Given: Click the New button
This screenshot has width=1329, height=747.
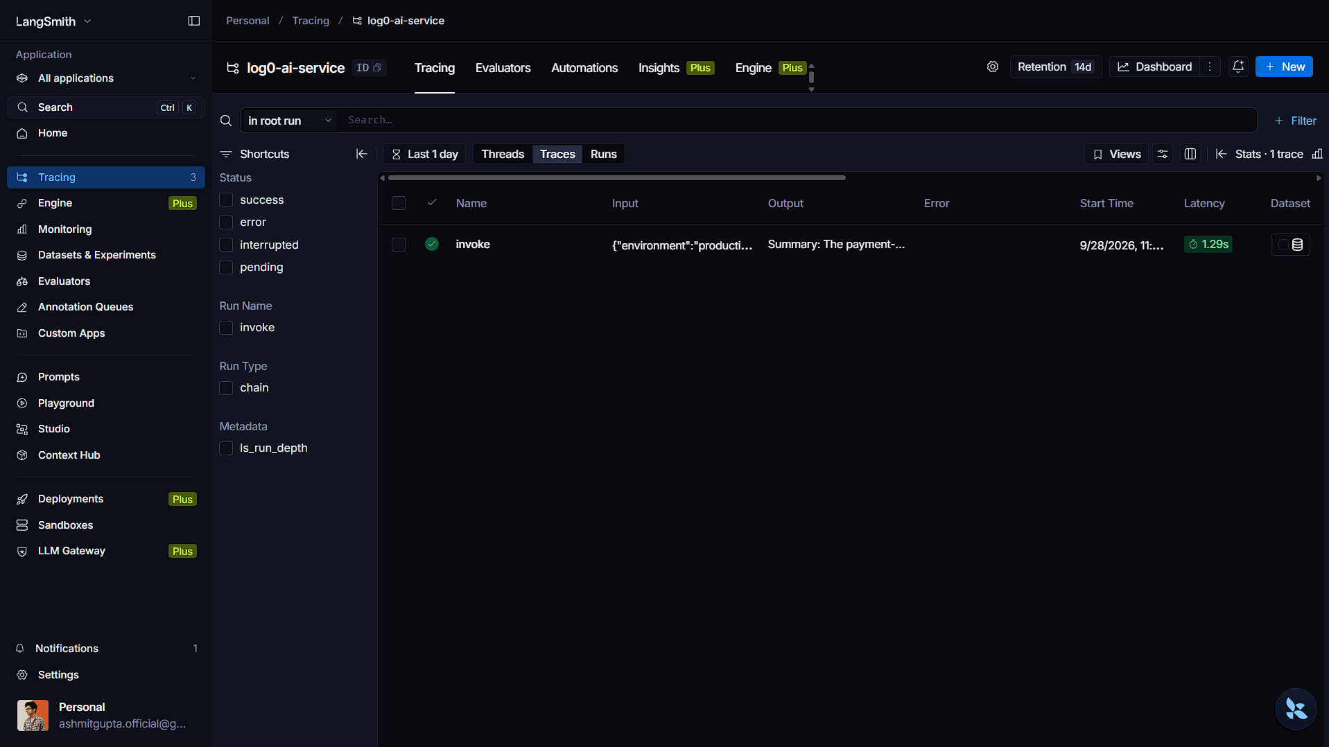Looking at the screenshot, I should point(1284,67).
